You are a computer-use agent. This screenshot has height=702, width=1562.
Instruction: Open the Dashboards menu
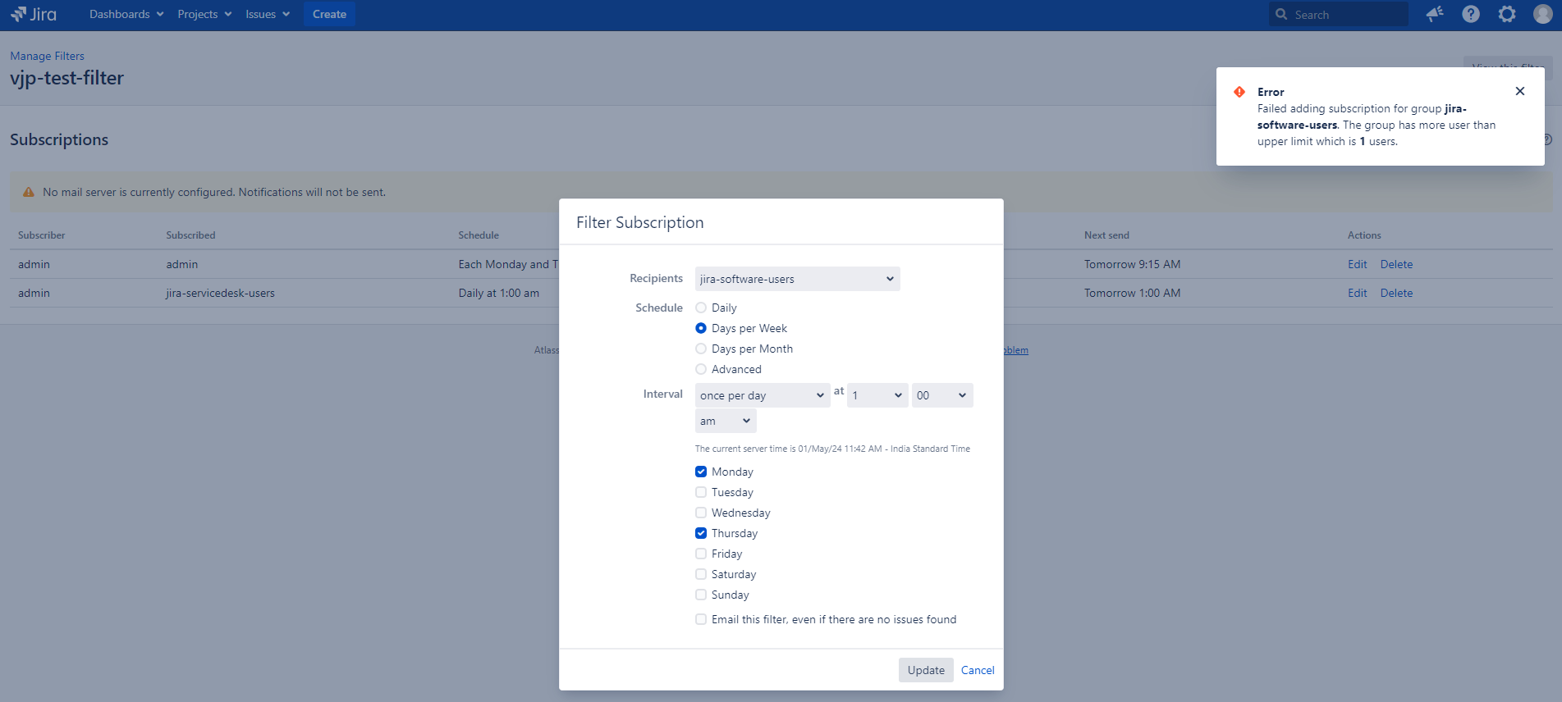[126, 14]
